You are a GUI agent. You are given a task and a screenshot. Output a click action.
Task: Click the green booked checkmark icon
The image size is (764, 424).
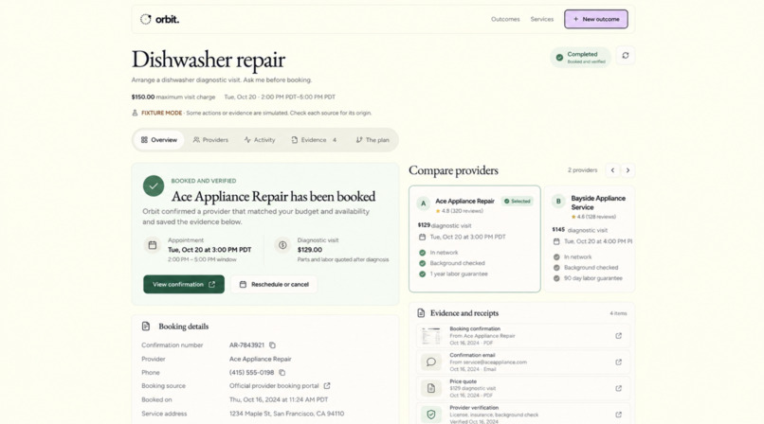click(154, 185)
